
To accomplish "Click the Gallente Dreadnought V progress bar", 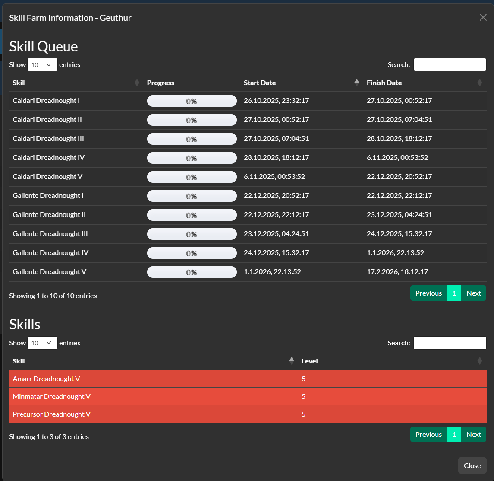I will 192,272.
